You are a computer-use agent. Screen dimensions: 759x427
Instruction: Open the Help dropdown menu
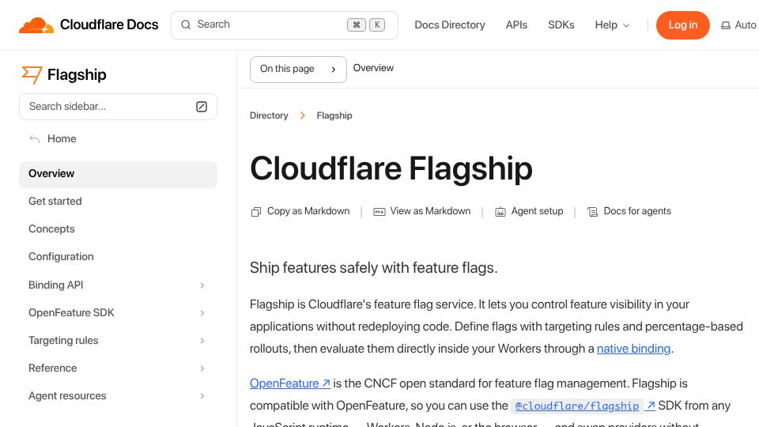click(612, 25)
